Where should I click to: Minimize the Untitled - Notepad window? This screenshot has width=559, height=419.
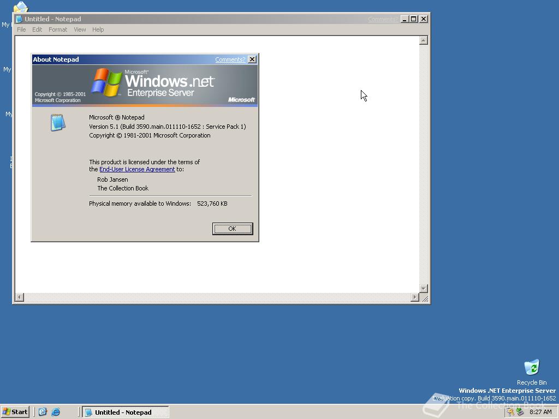click(405, 19)
